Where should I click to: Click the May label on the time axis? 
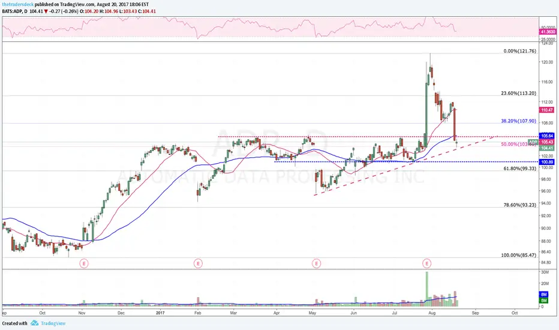click(x=312, y=313)
